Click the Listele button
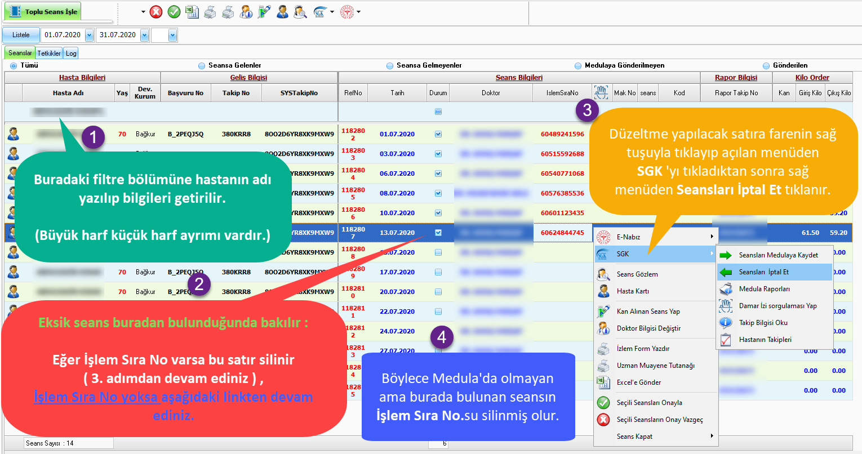This screenshot has height=454, width=862. coord(21,35)
